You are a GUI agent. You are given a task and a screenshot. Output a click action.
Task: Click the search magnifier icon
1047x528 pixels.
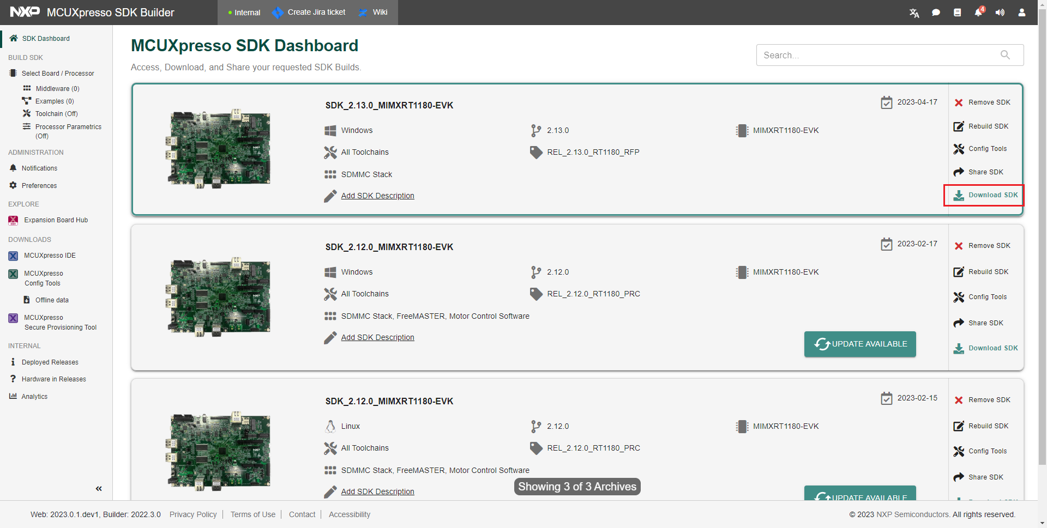(x=1005, y=55)
